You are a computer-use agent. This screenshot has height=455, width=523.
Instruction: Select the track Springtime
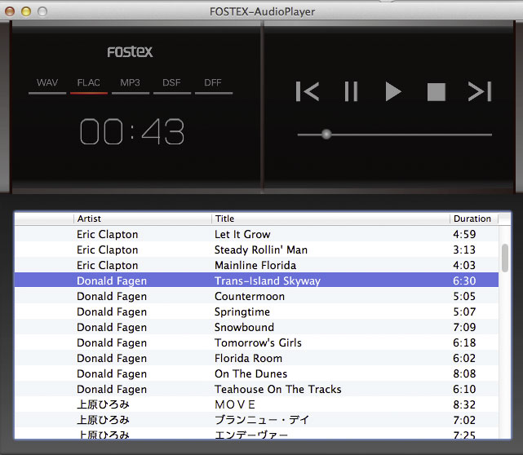[x=256, y=311]
